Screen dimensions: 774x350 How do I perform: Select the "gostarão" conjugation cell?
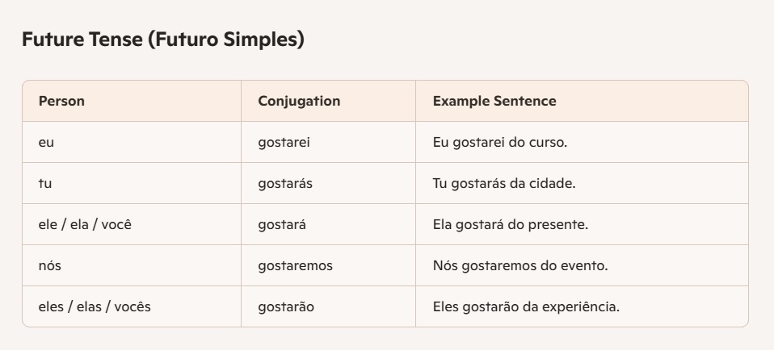(286, 306)
